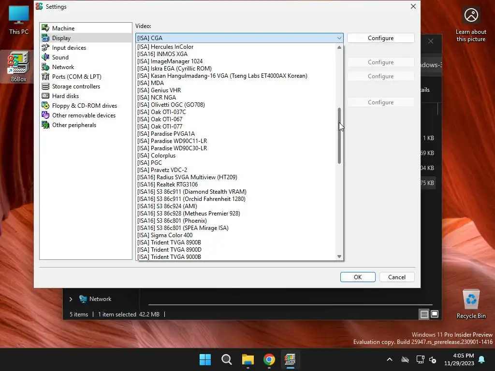Open the Other peripherals icon

coord(45,125)
